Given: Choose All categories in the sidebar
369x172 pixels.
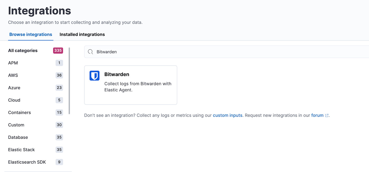Looking at the screenshot, I should [x=22, y=50].
